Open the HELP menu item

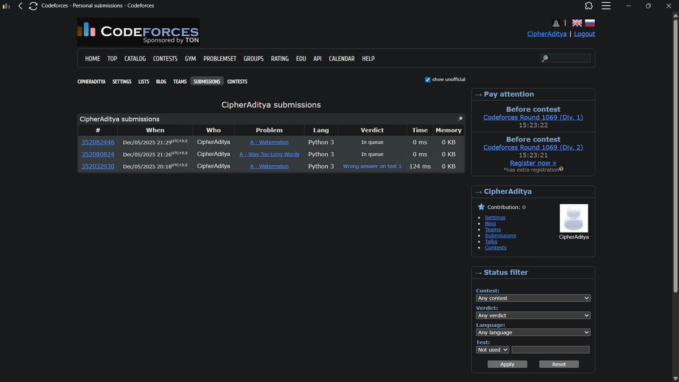pos(368,59)
